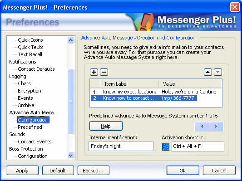Remove the selected item with minus button

104,72
